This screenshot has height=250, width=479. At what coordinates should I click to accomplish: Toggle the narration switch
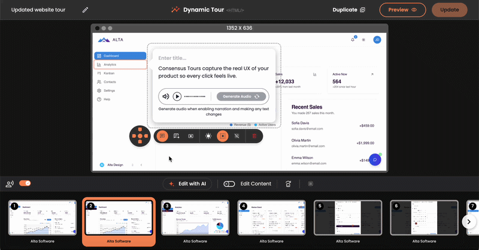[25, 183]
